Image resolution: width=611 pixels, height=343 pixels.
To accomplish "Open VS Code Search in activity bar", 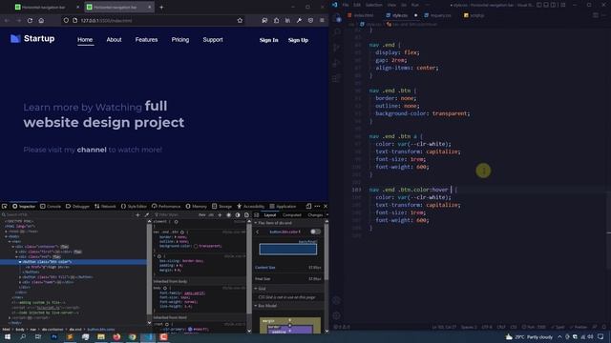I will click(x=337, y=32).
